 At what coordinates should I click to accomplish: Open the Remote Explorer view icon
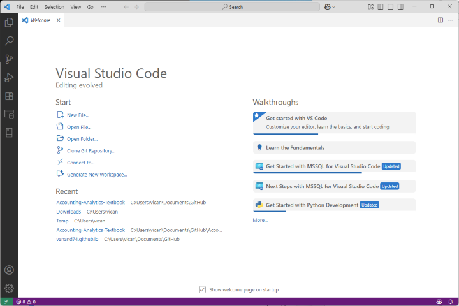pos(9,114)
